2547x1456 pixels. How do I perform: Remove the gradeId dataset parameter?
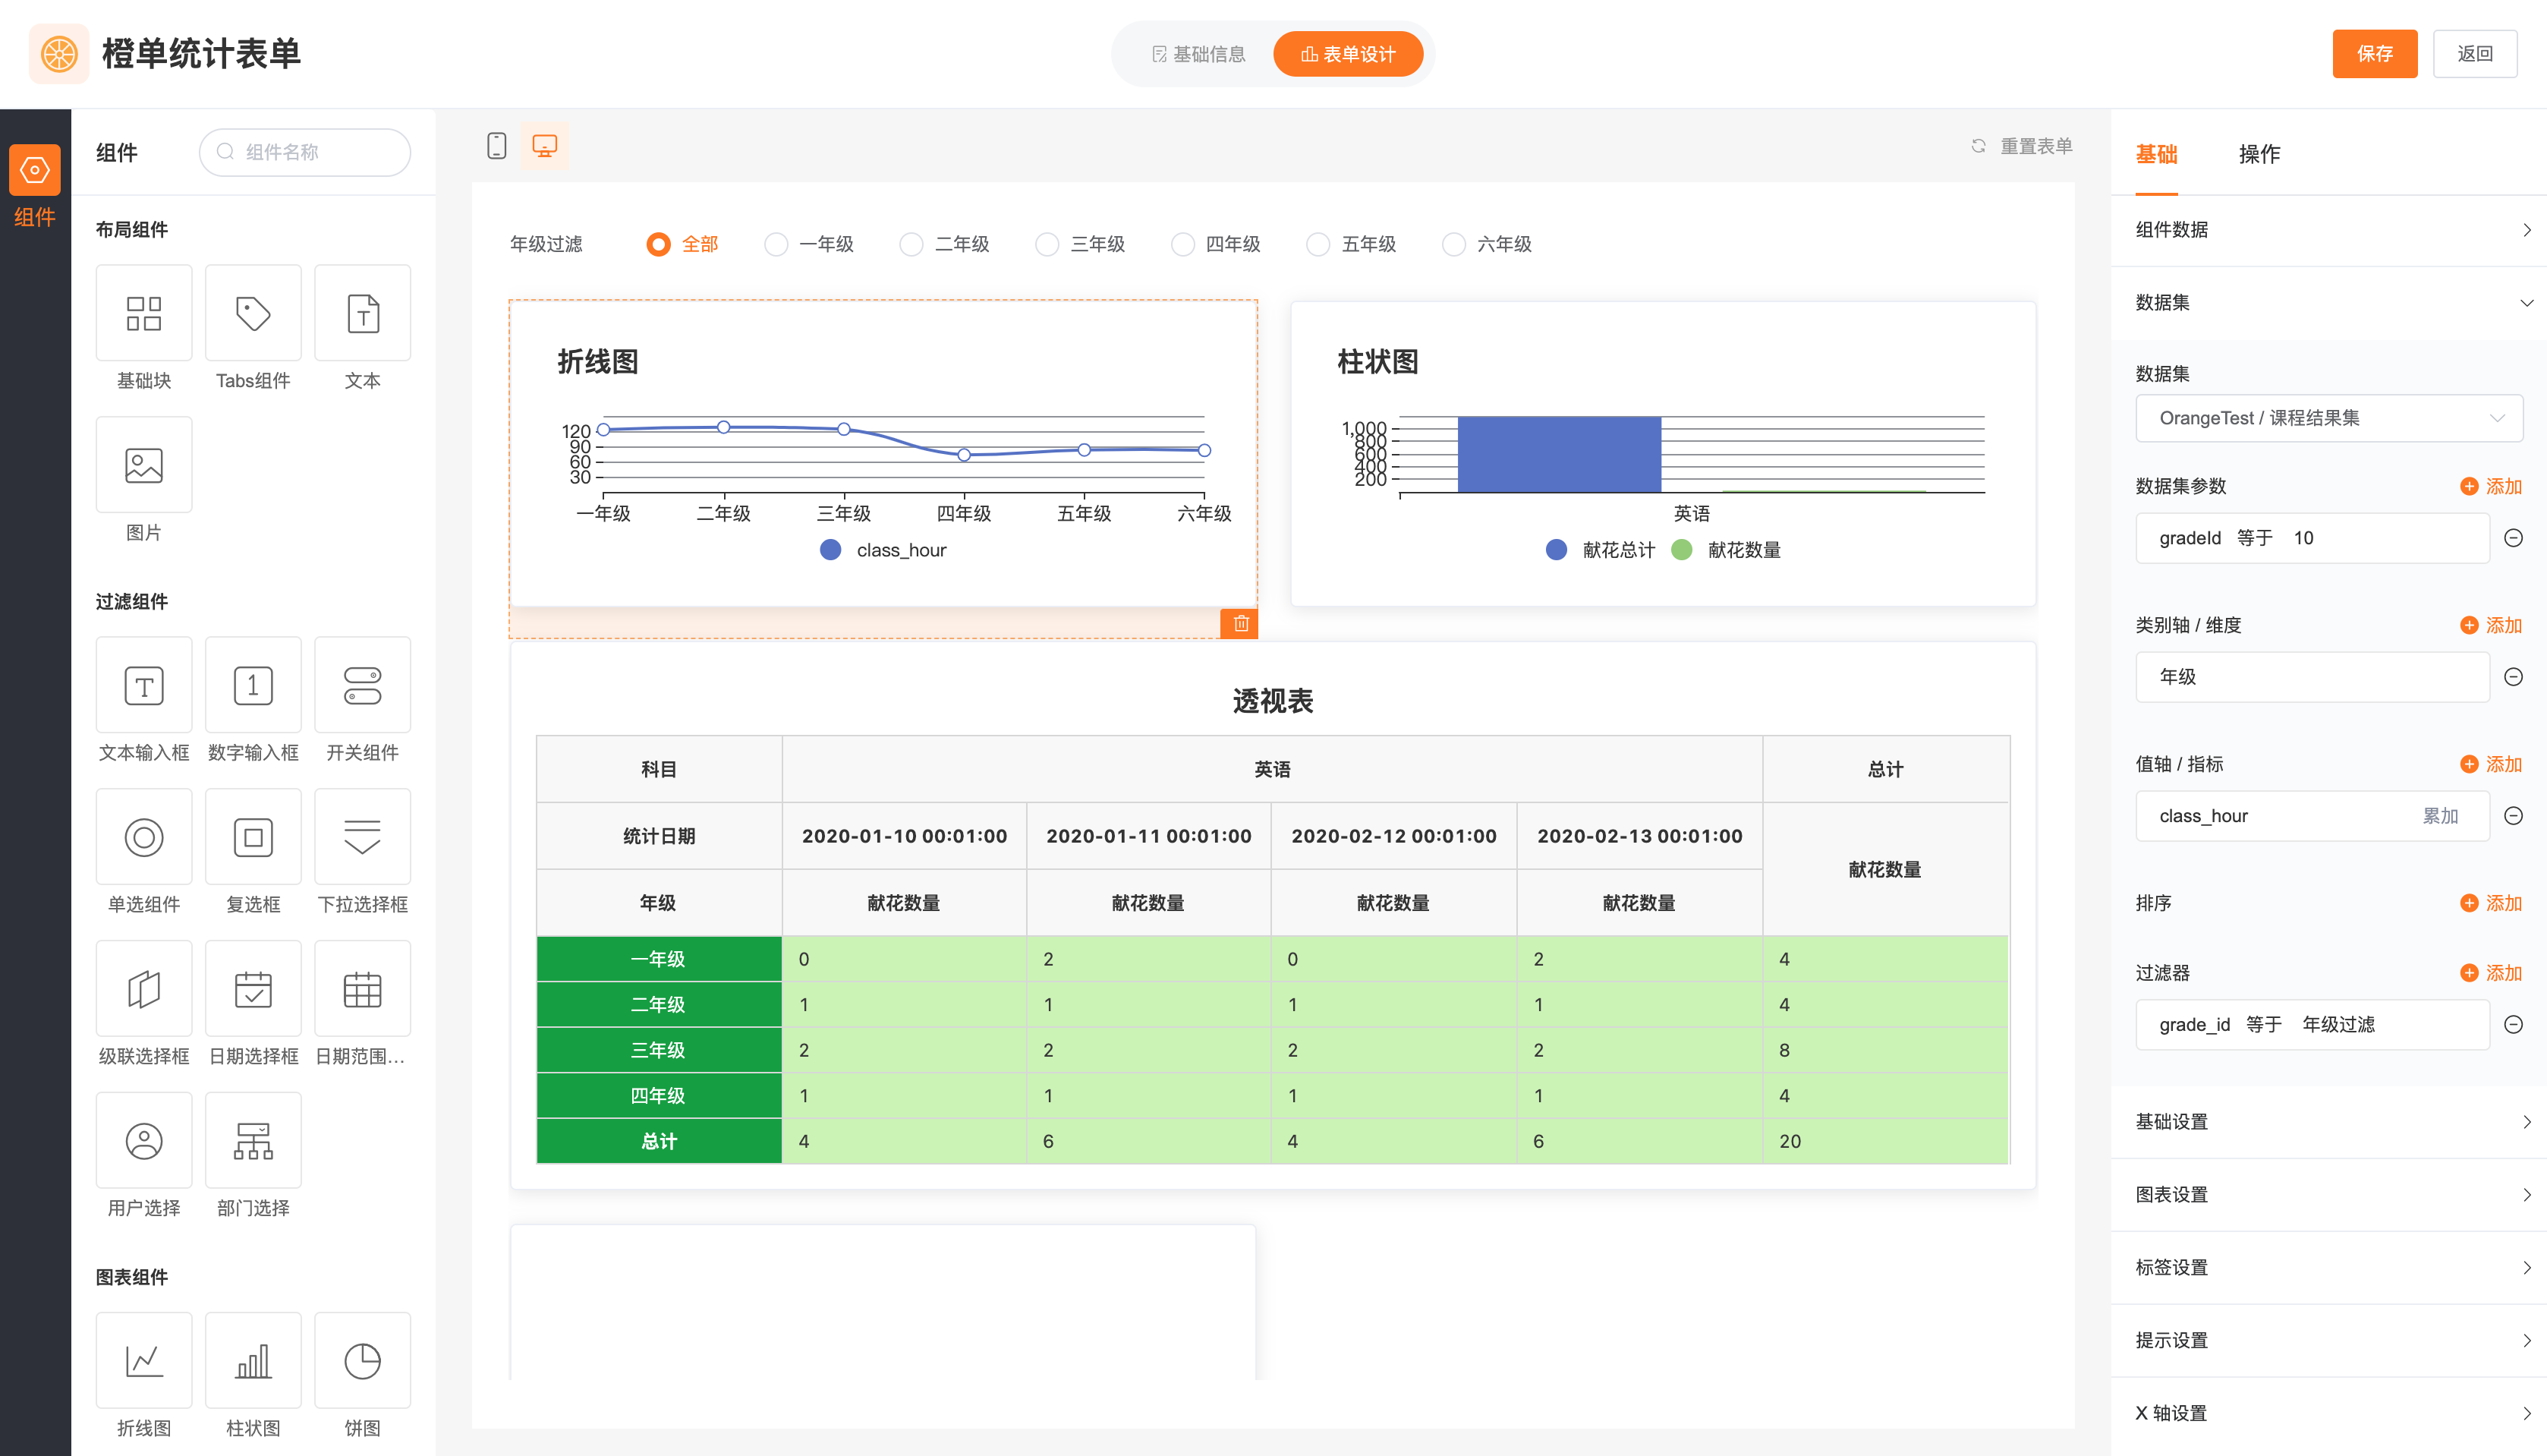pyautogui.click(x=2513, y=538)
